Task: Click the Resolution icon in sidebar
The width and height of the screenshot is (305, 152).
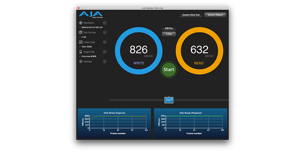Action: pyautogui.click(x=81, y=23)
